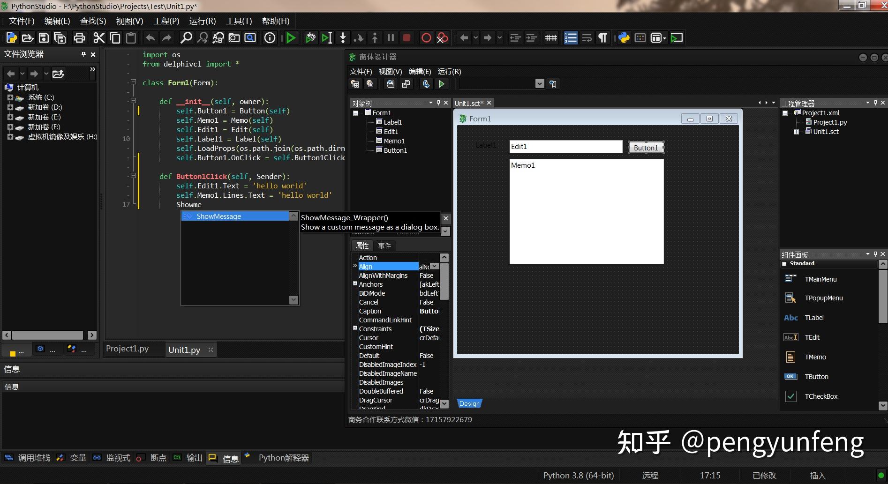Click Button1 on the Form1 design surface

(x=646, y=147)
